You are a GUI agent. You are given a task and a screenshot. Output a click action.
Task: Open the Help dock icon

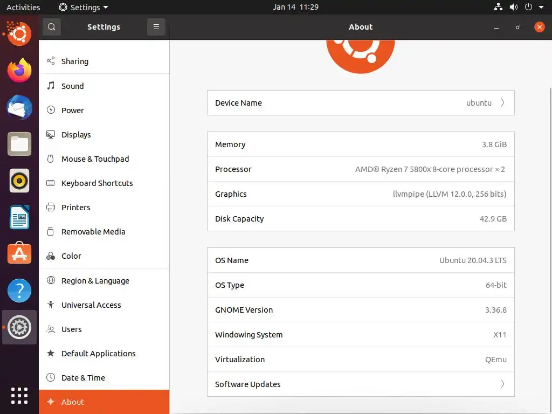coord(19,291)
